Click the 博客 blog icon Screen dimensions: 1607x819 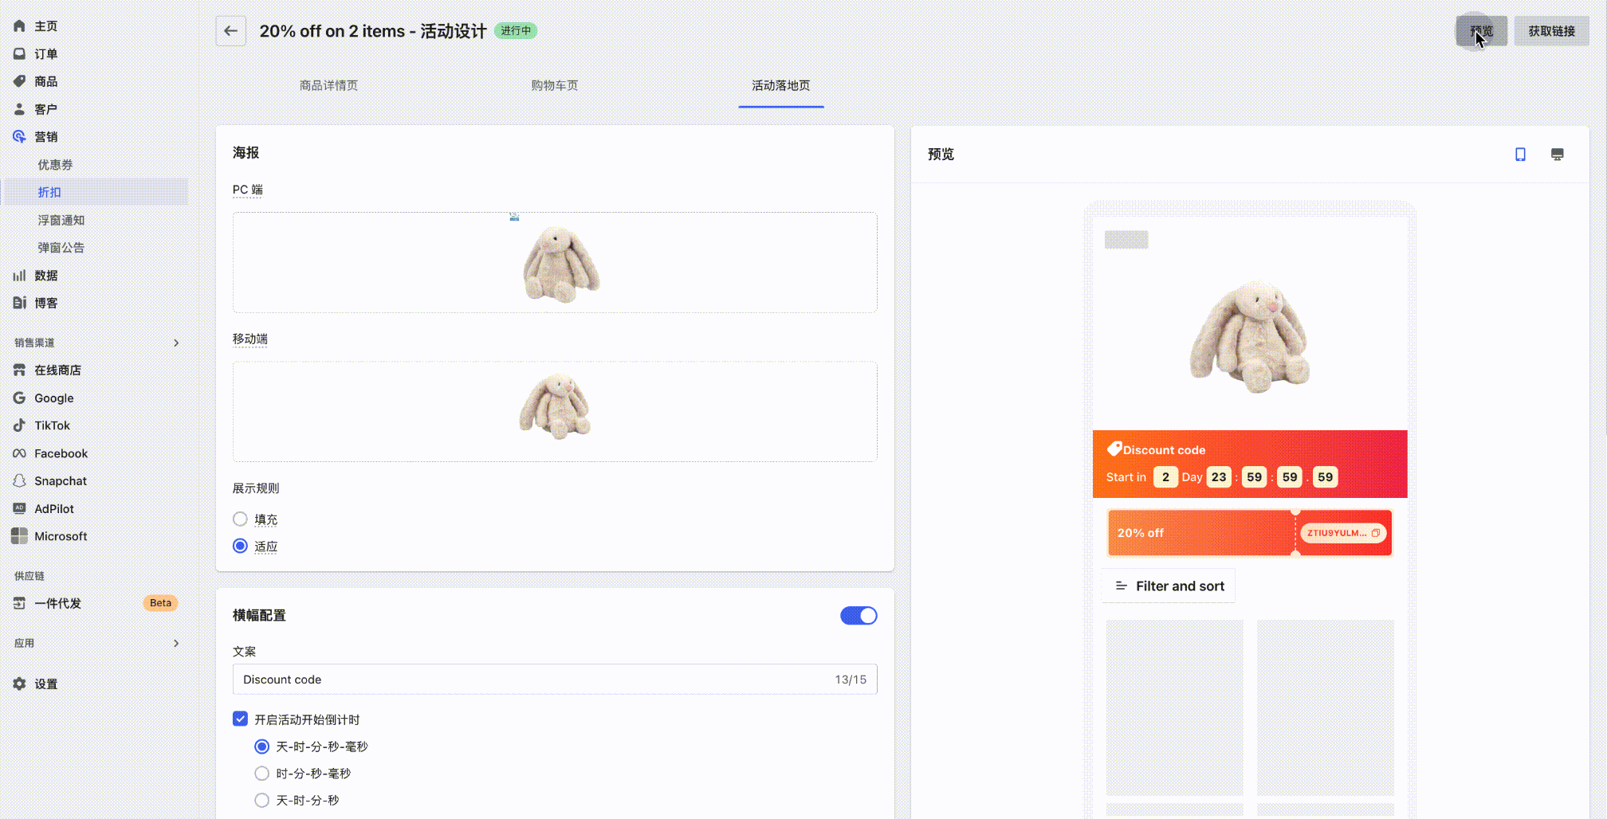coord(19,303)
